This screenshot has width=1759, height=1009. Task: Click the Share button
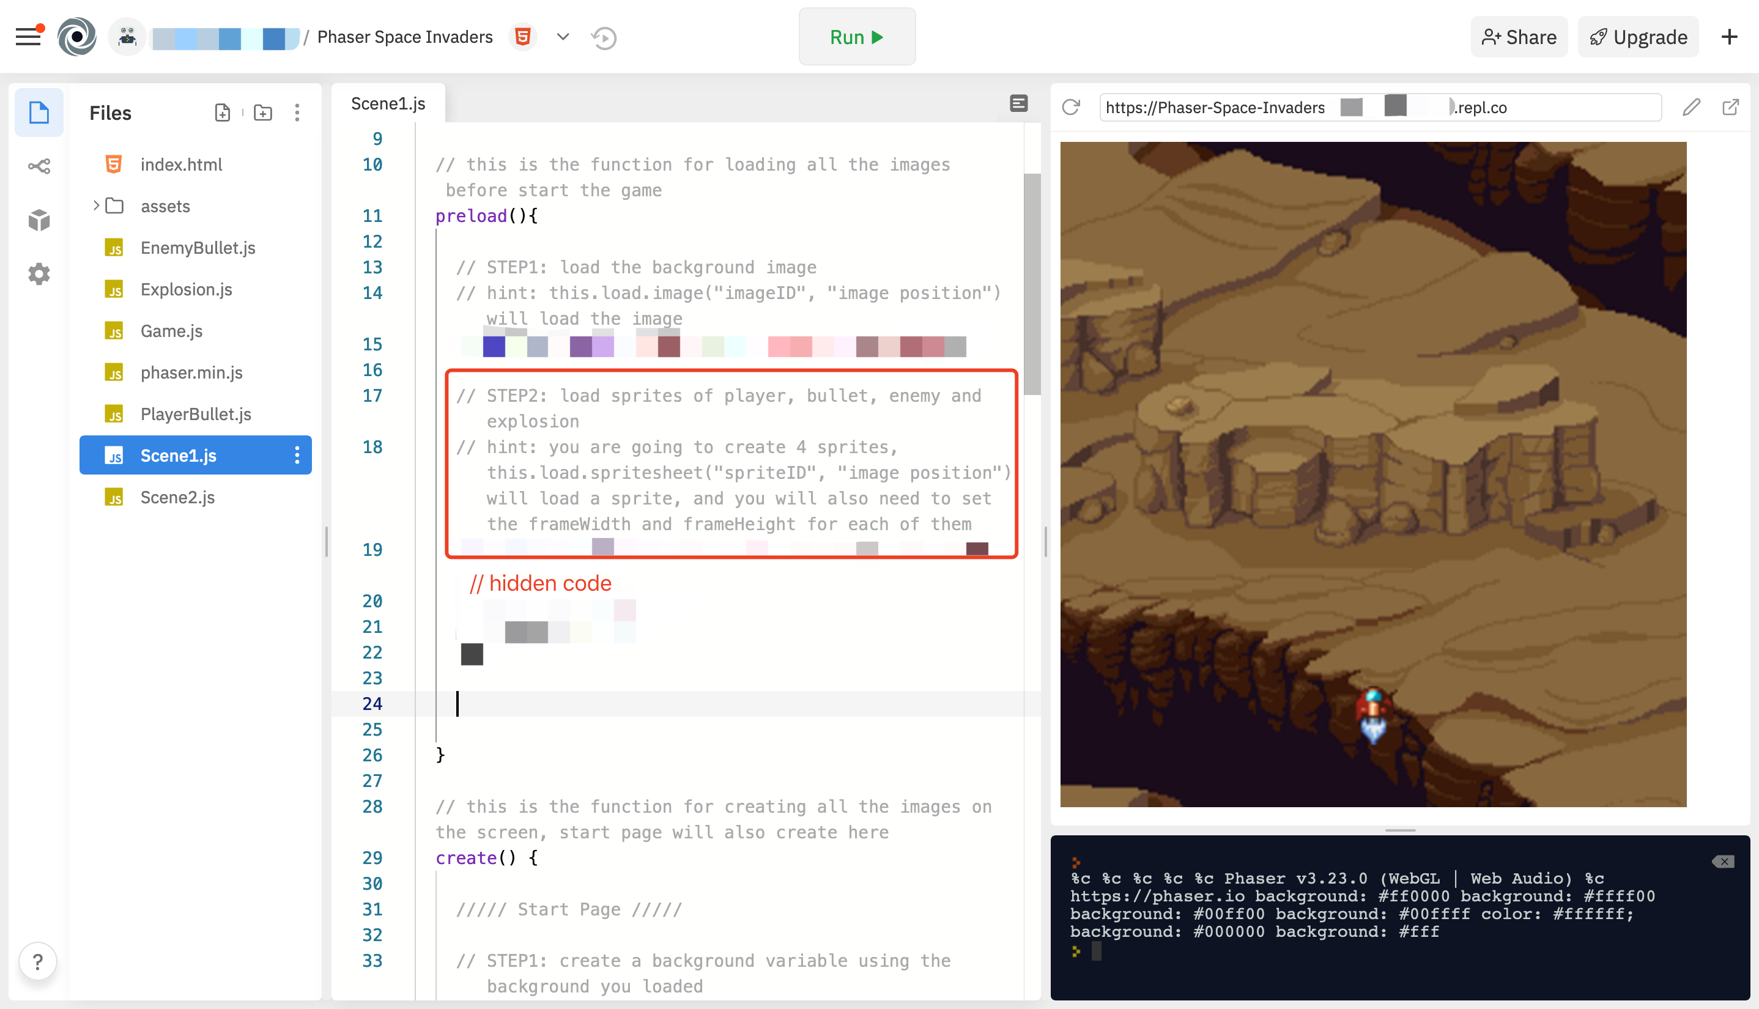click(1519, 37)
